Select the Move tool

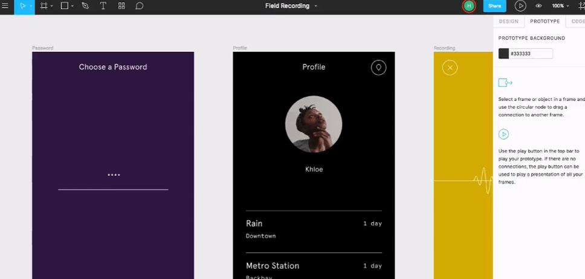point(22,6)
